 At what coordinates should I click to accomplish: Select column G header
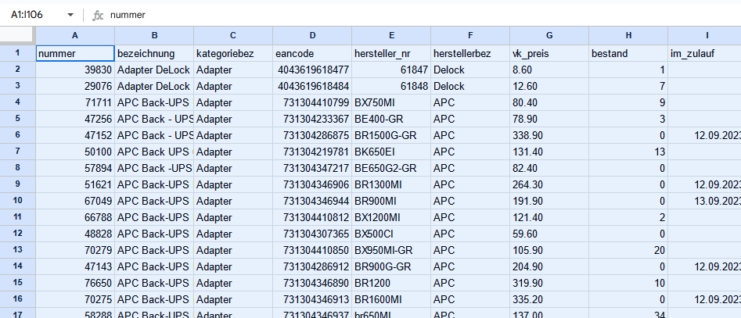[549, 35]
